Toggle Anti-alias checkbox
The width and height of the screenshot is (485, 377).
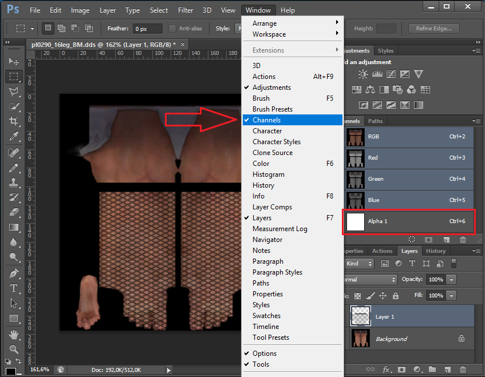click(x=172, y=29)
